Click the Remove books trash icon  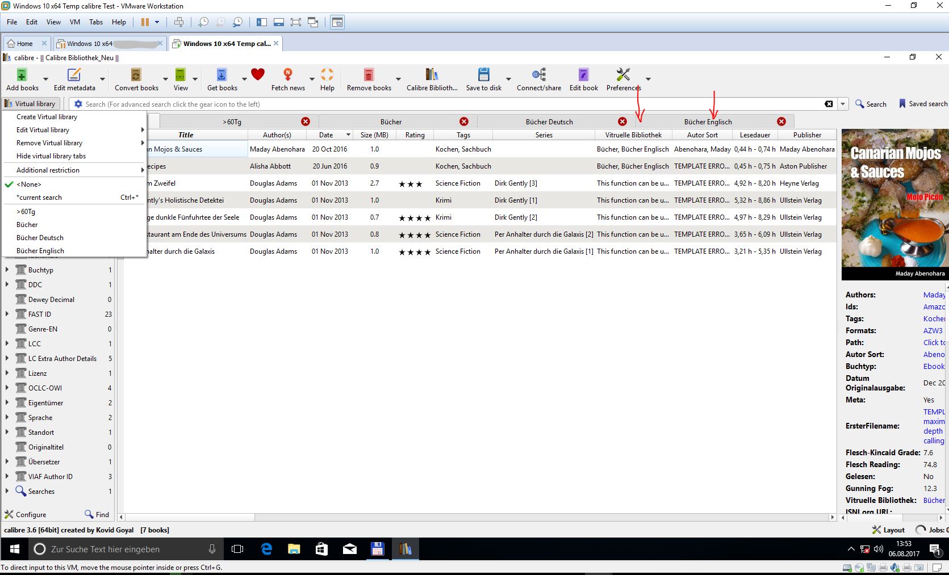[x=369, y=75]
